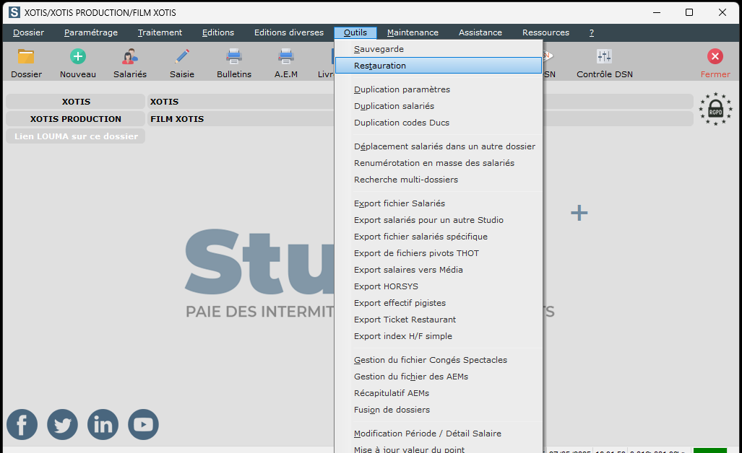Open the Twitter social icon
Viewport: 742px width, 453px height.
[x=62, y=424]
